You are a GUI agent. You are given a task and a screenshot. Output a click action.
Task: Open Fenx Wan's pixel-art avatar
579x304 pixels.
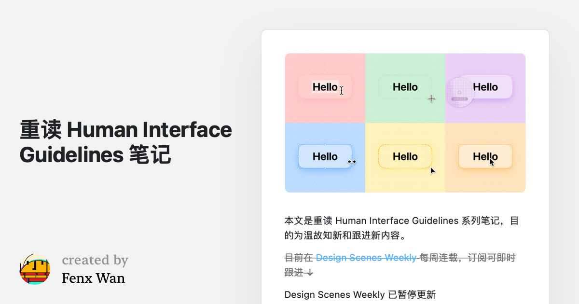pyautogui.click(x=35, y=269)
